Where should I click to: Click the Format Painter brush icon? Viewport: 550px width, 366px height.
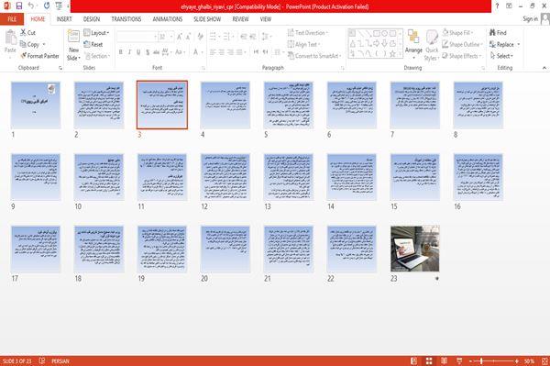24,56
